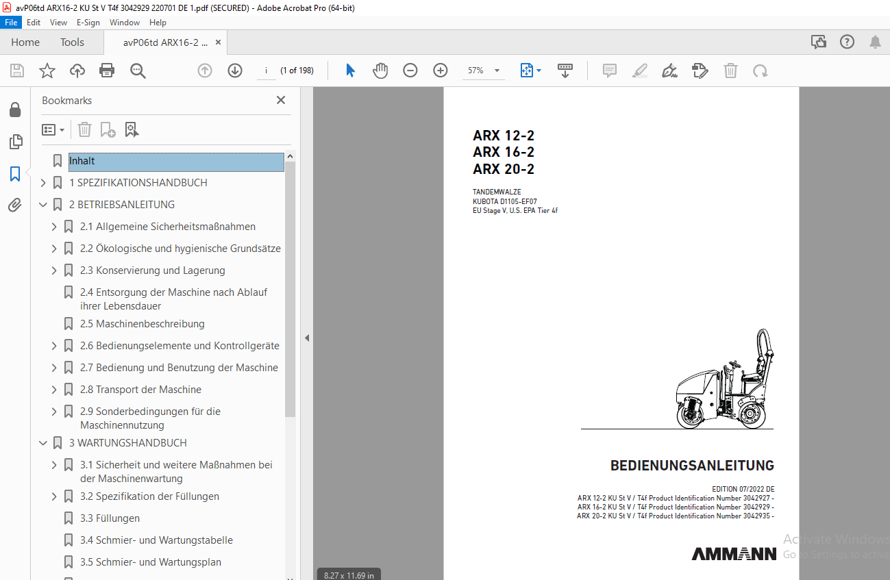Expand 2.3 Konservierung und Lagerung
This screenshot has width=890, height=580.
click(54, 270)
